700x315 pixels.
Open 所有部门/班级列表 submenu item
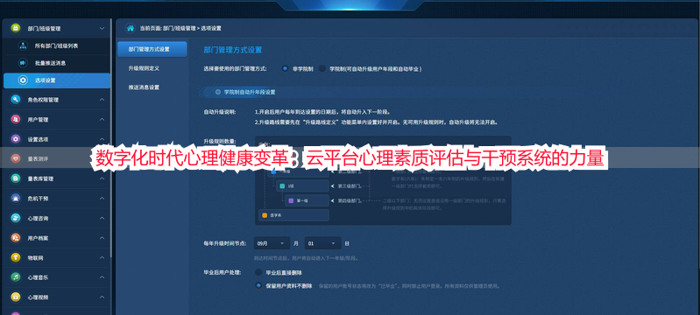click(x=56, y=46)
